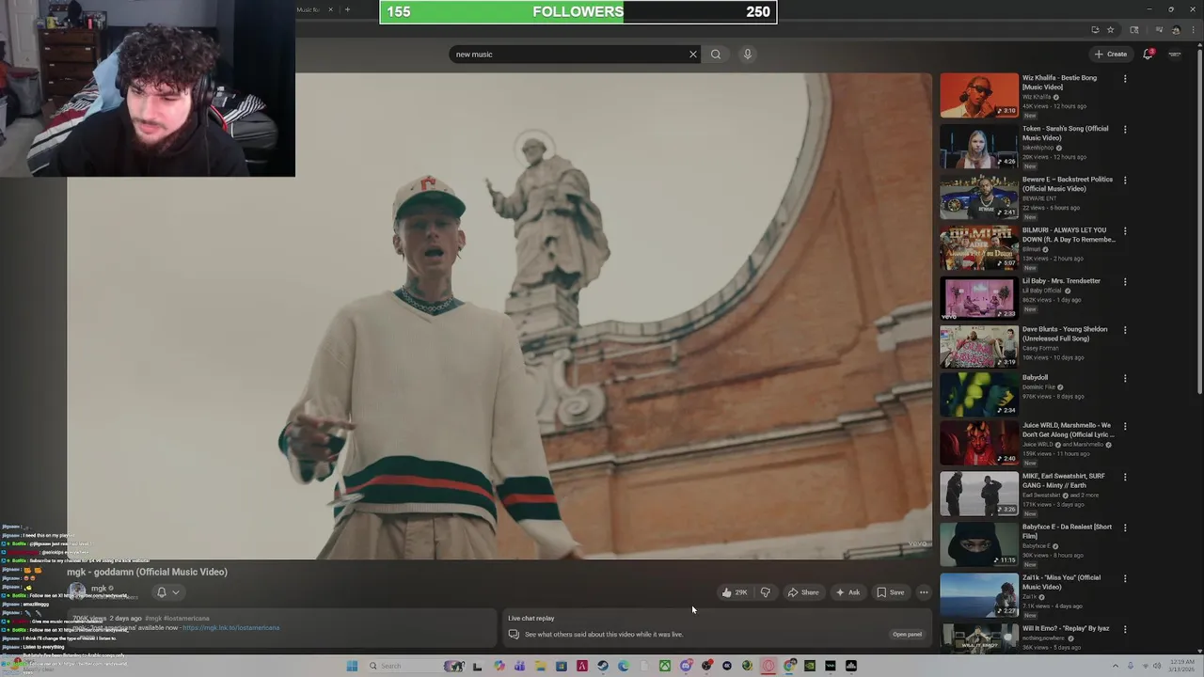Screen dimensions: 1204x677
Task: Open MIKE, Earl Sweatshirt - Minty // Earth thumbnail
Action: [x=979, y=494]
